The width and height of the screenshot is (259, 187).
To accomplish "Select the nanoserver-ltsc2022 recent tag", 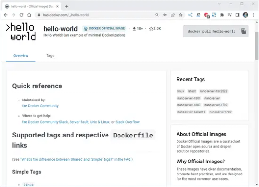I will tap(213, 91).
